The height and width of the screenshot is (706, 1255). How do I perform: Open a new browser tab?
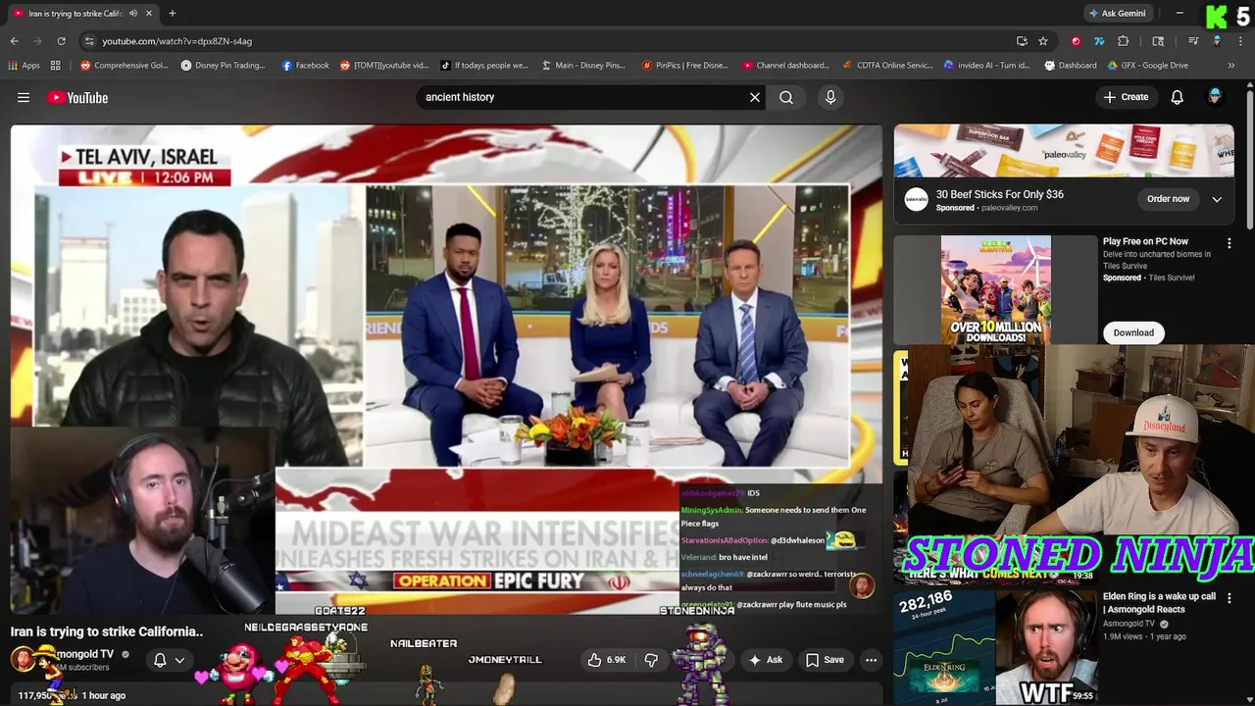(172, 14)
